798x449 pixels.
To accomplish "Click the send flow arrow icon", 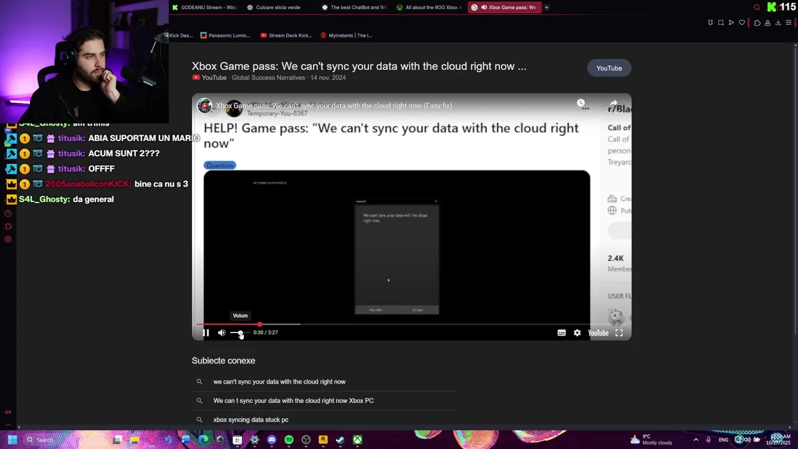I will [x=731, y=23].
